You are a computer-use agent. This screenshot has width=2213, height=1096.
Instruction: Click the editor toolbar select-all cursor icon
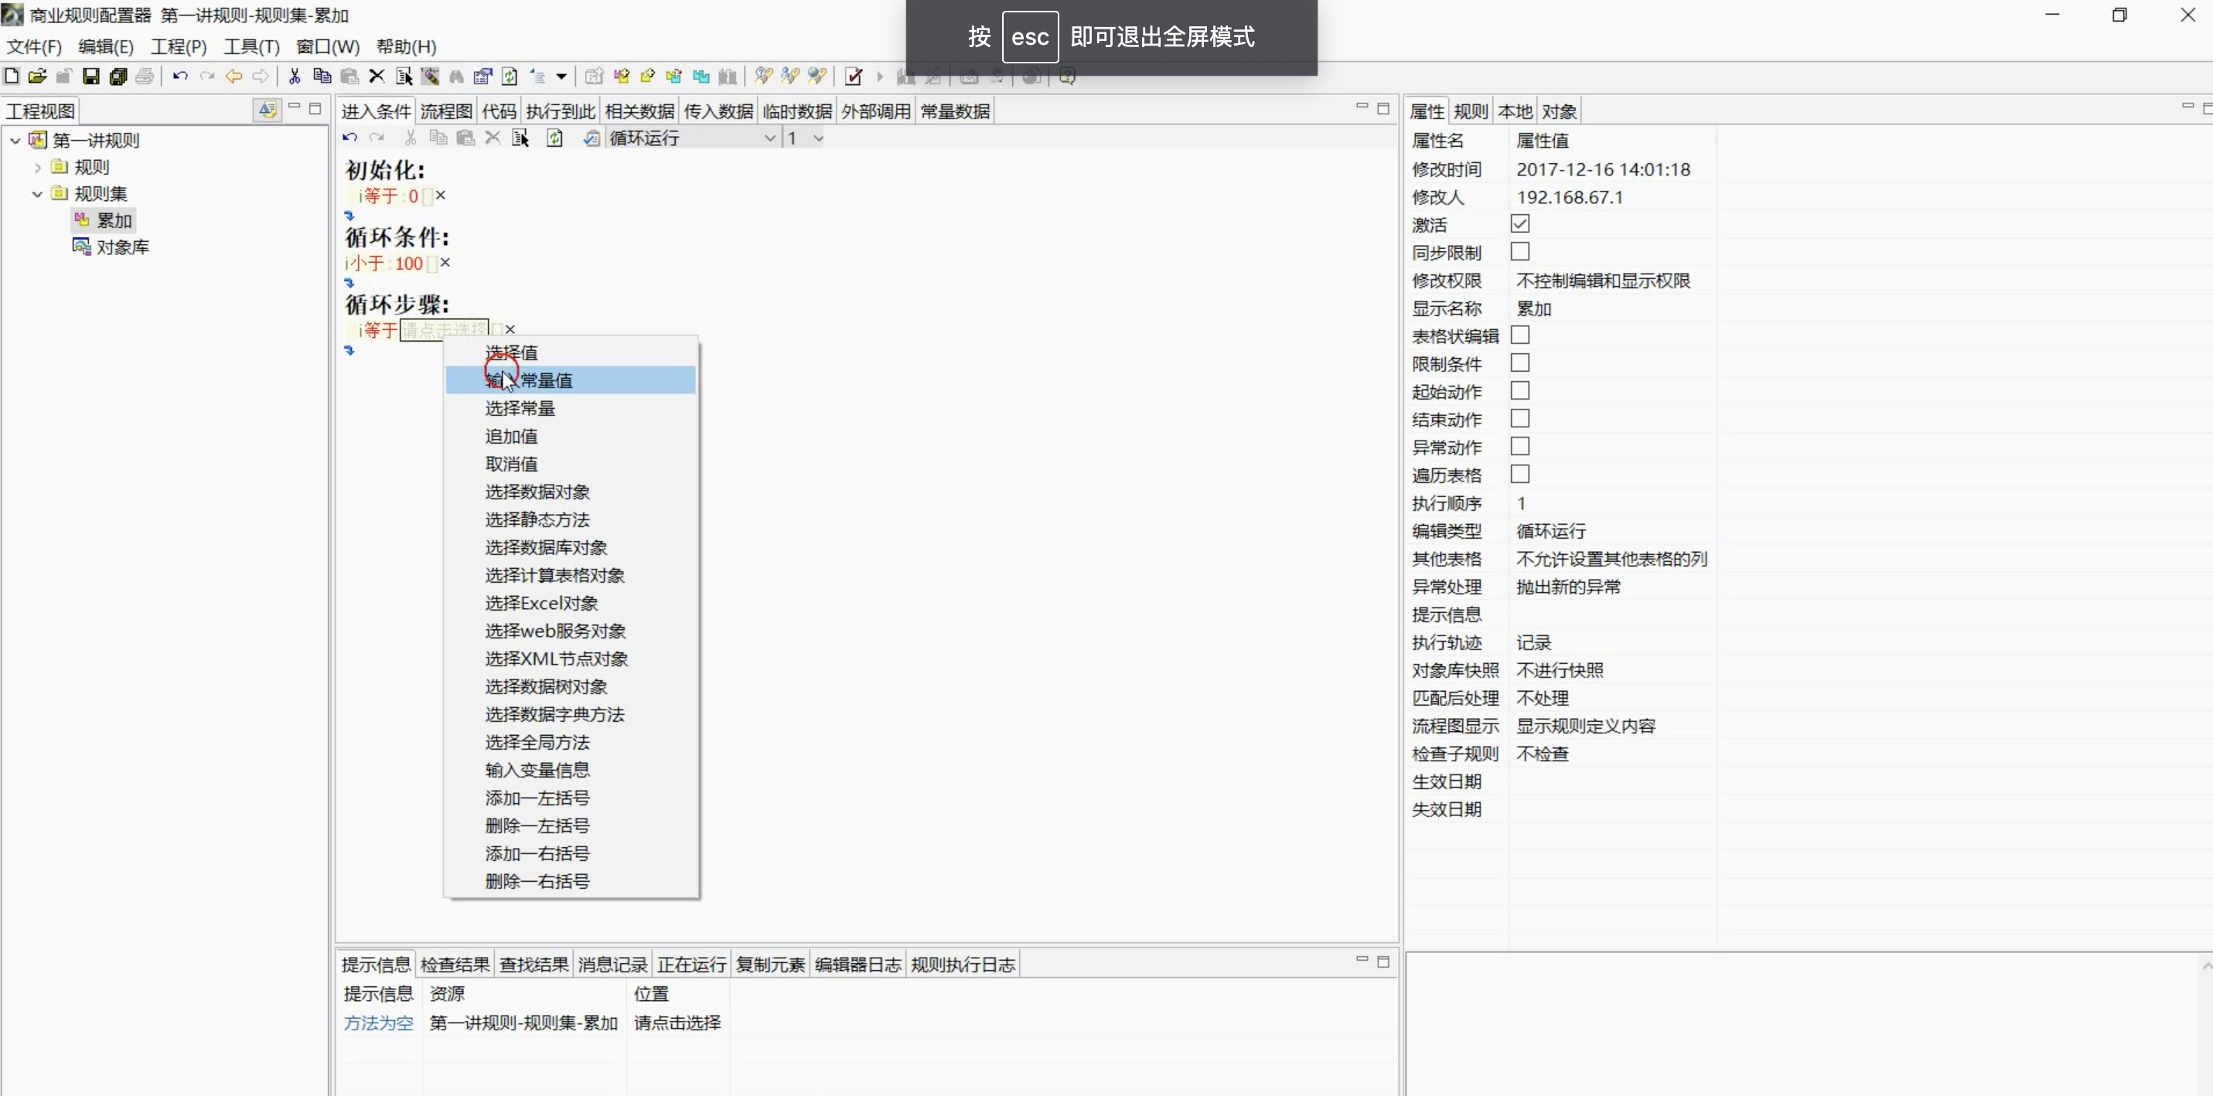click(520, 138)
